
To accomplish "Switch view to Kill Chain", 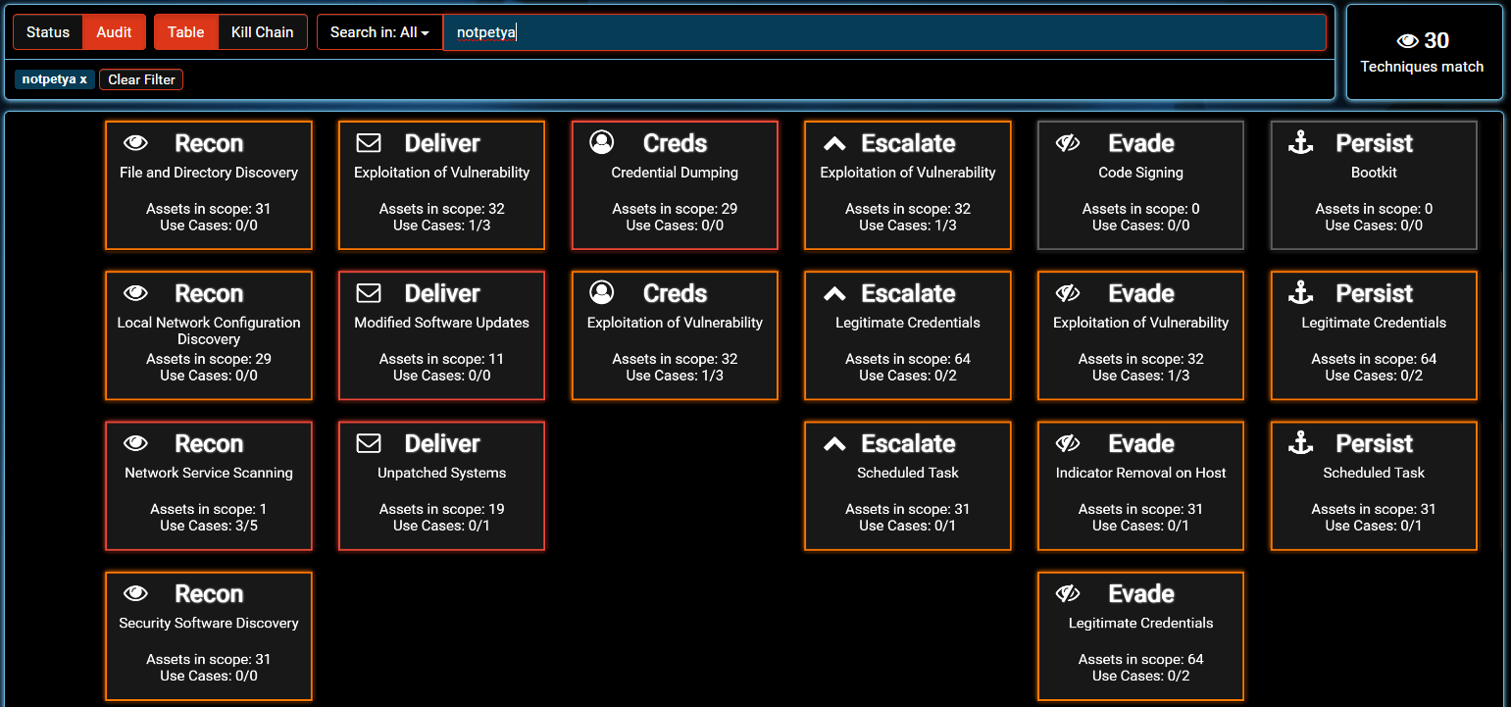I will (262, 32).
